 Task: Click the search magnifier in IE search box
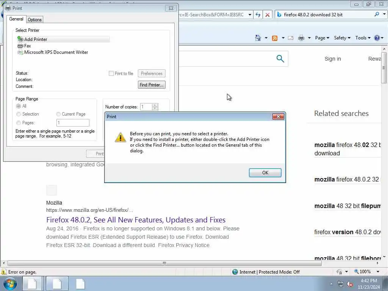point(377,14)
